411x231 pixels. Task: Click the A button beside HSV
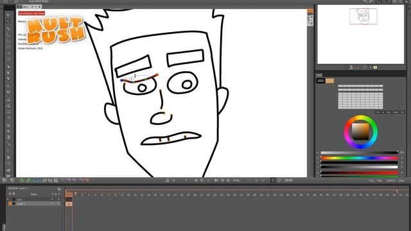click(x=383, y=112)
